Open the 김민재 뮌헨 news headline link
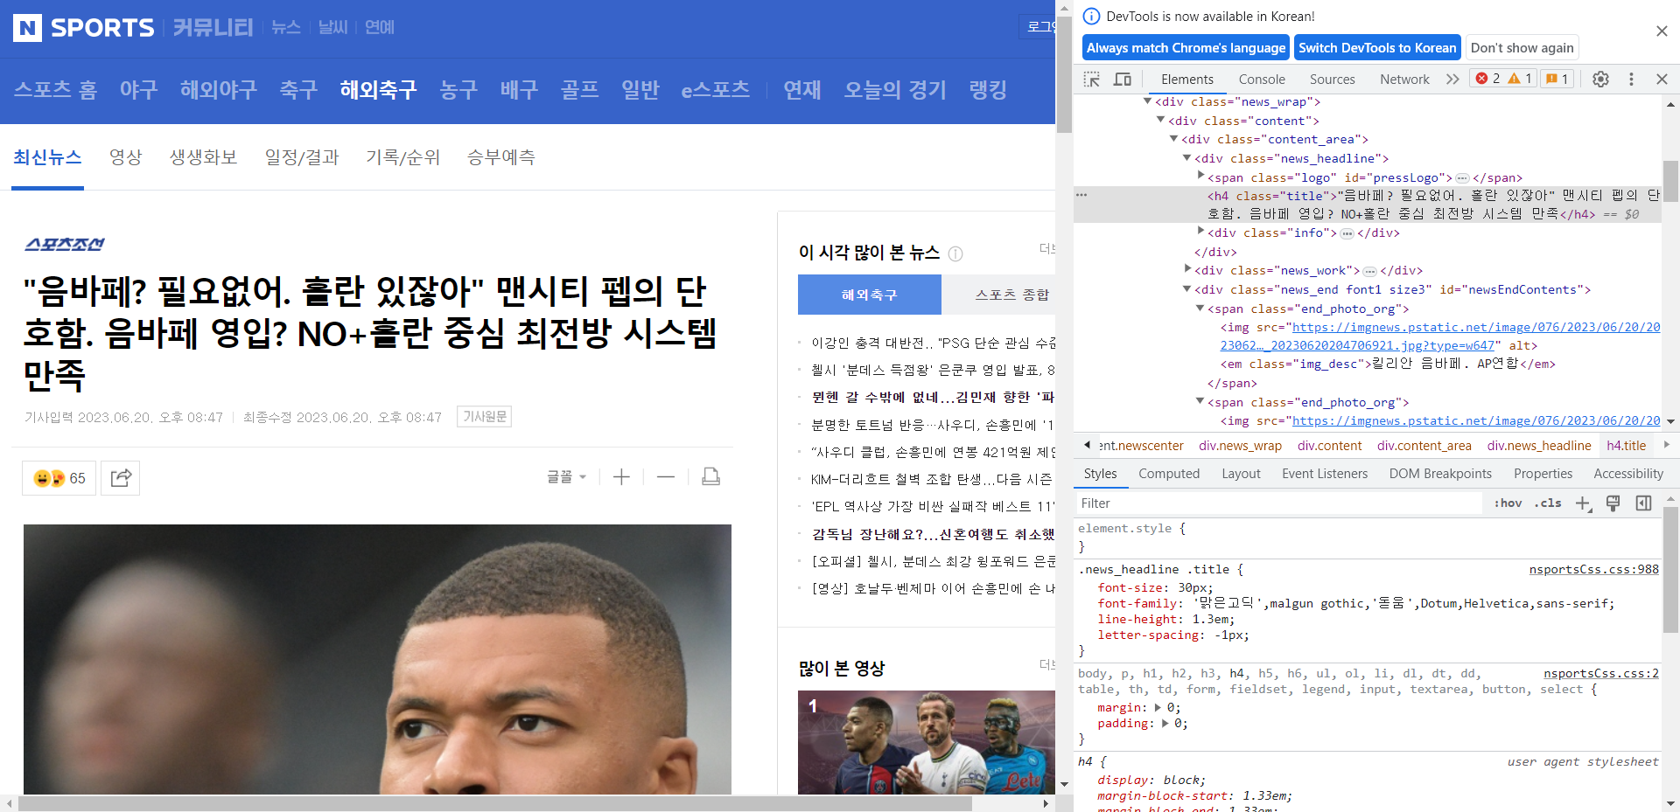 click(x=933, y=397)
